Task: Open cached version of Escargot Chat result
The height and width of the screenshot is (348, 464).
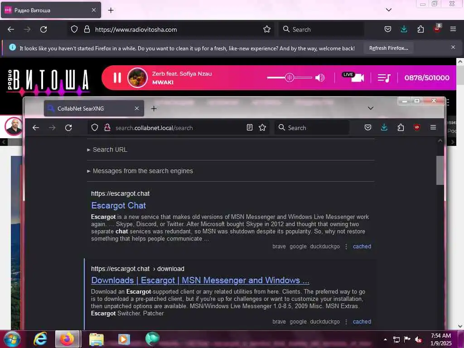Action: [x=362, y=246]
